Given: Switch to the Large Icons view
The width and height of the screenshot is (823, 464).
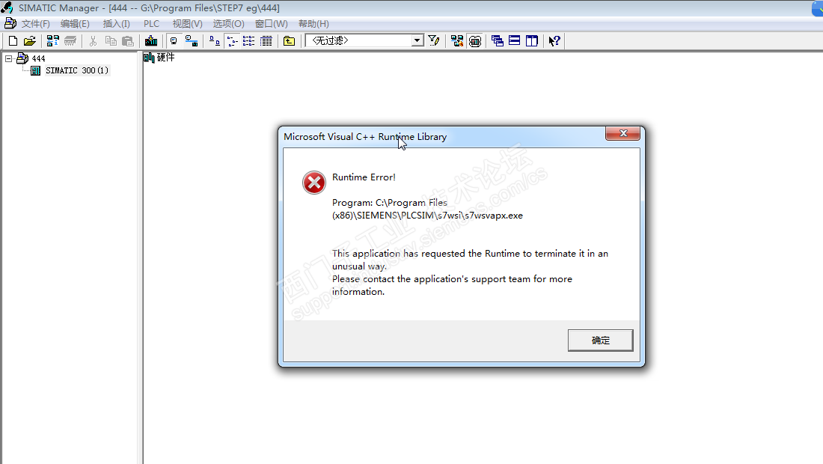Looking at the screenshot, I should pos(214,41).
